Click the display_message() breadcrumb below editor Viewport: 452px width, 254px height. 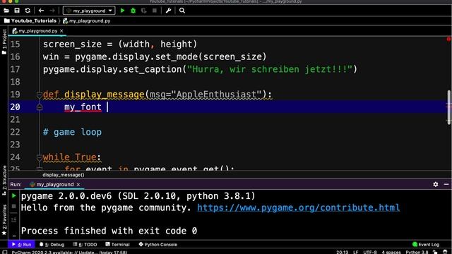(x=64, y=175)
